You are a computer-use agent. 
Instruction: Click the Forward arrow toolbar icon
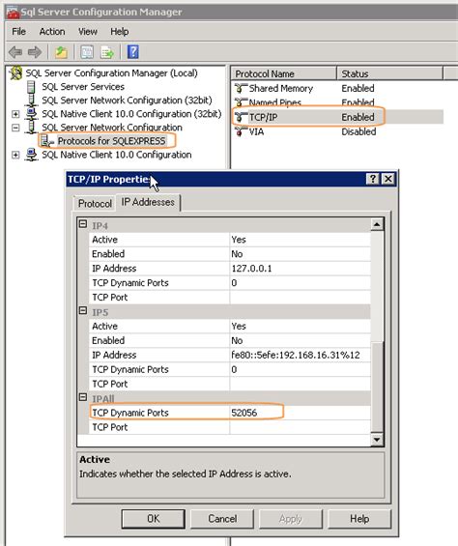click(35, 52)
